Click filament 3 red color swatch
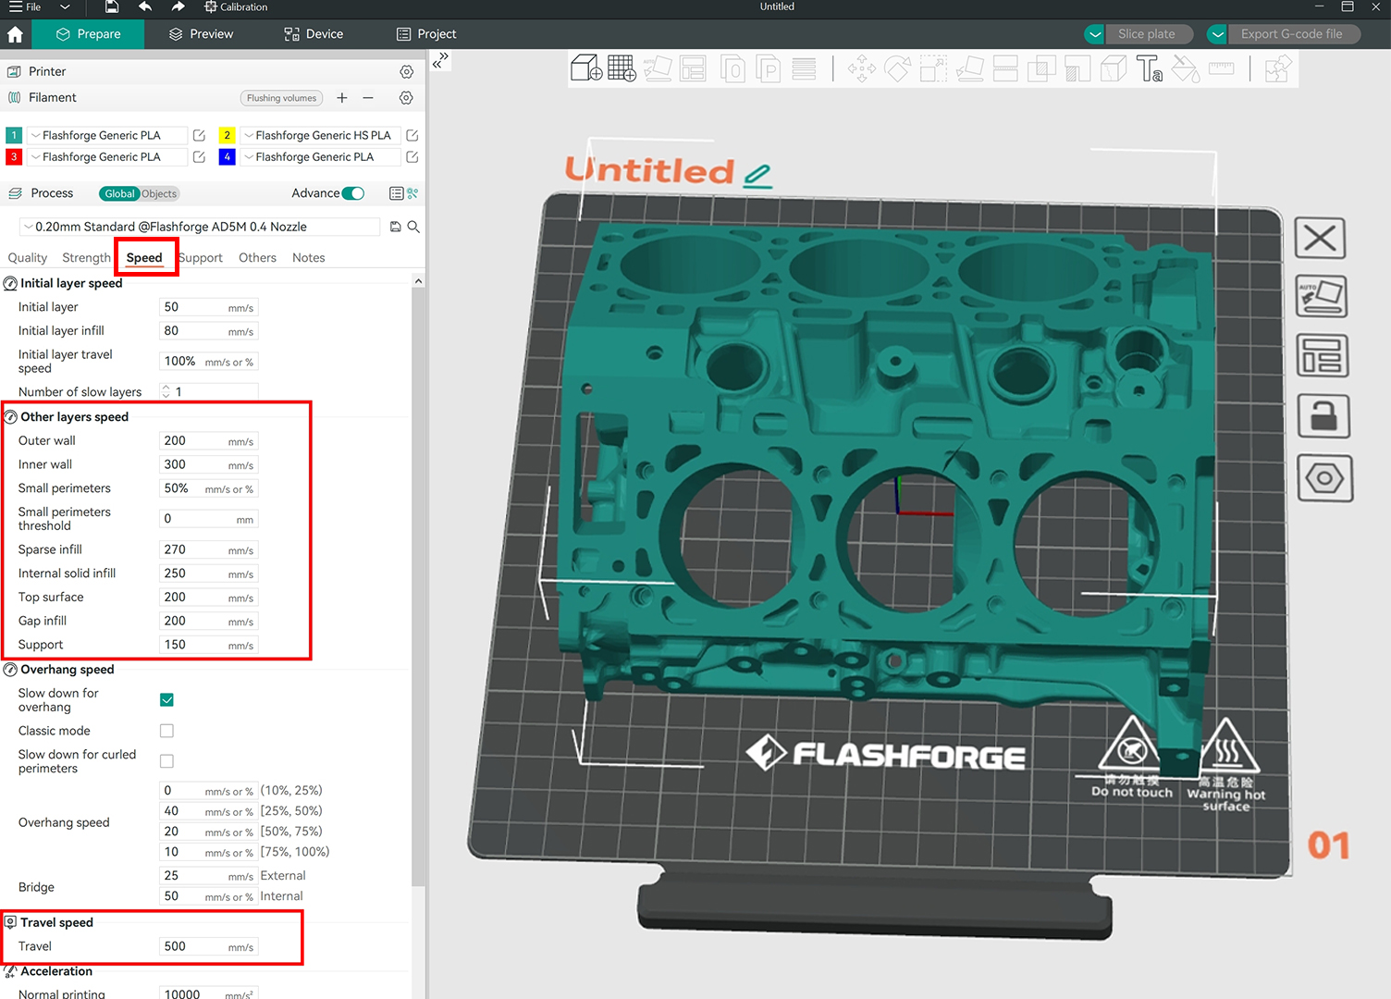This screenshot has width=1391, height=999. (14, 157)
